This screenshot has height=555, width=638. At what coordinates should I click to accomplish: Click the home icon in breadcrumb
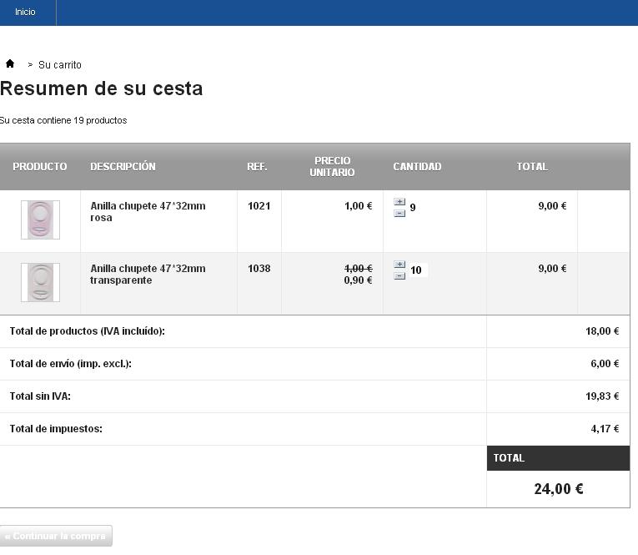(x=10, y=63)
